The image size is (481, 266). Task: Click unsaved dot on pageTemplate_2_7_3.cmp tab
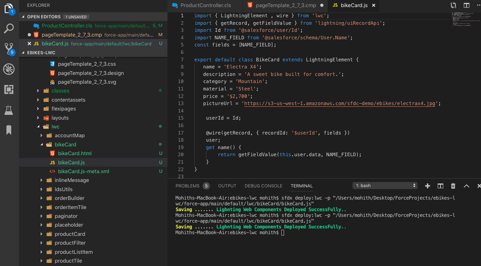point(322,5)
